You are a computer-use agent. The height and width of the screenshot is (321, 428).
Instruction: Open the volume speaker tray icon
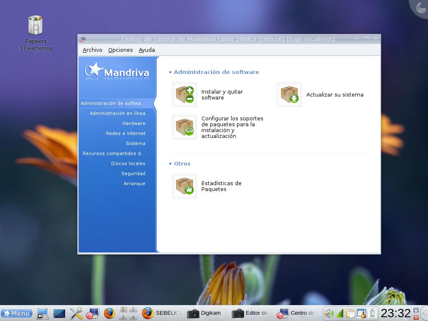click(x=329, y=313)
